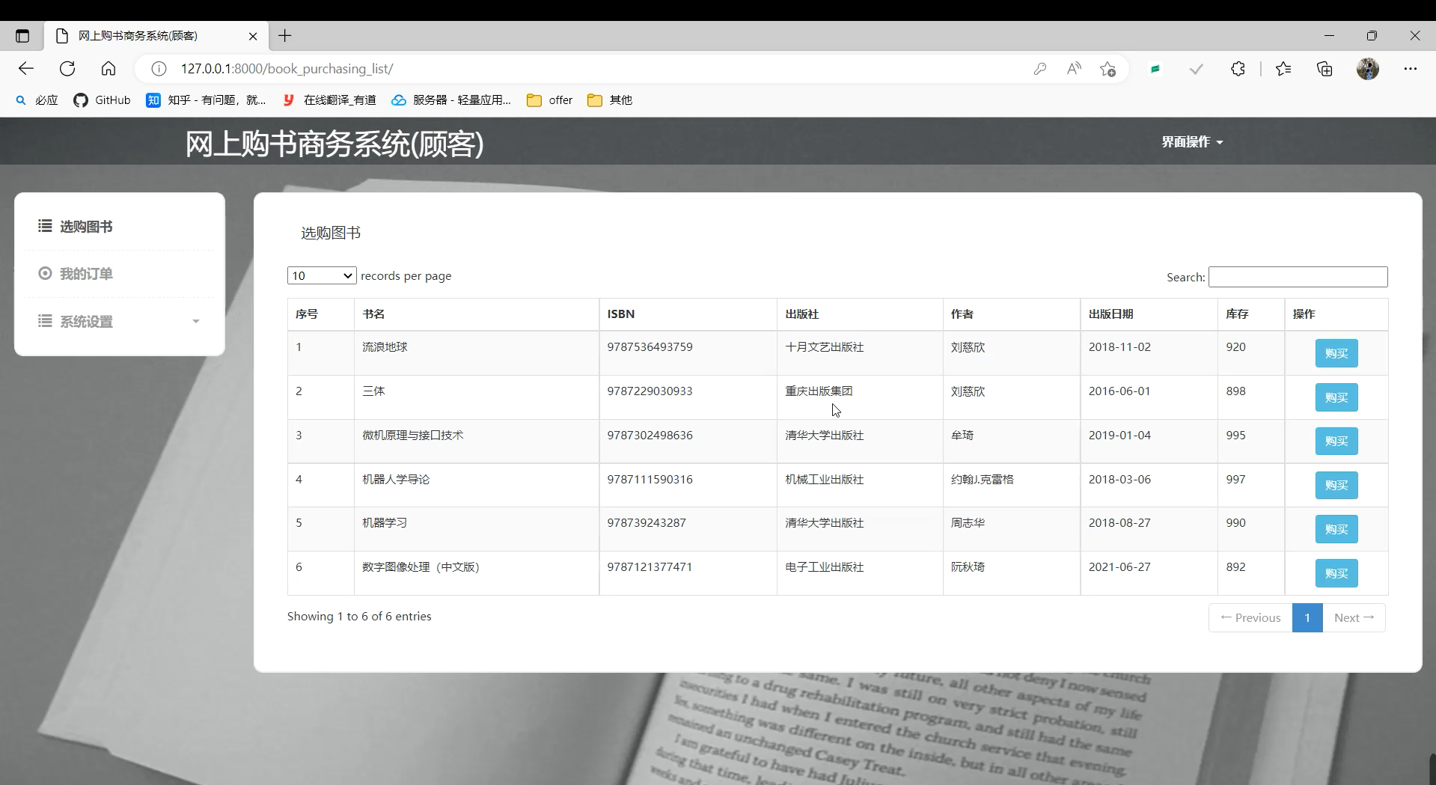Click the browser address bar URL
The height and width of the screenshot is (785, 1436).
(287, 69)
